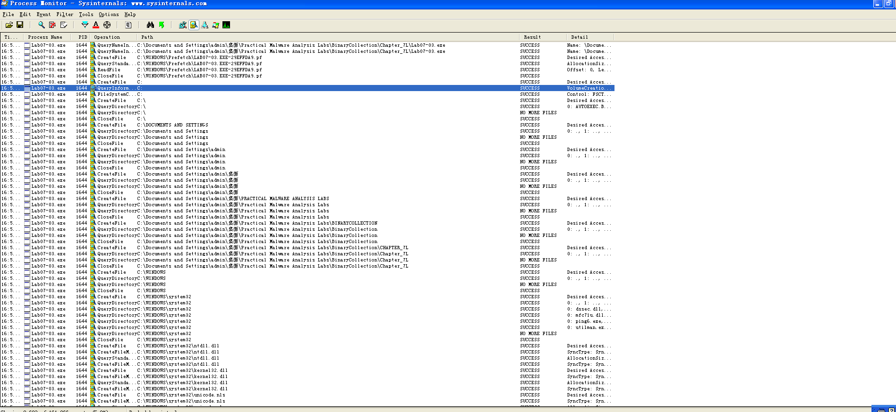Click the crosshair Include Process From Window icon

[x=107, y=25]
